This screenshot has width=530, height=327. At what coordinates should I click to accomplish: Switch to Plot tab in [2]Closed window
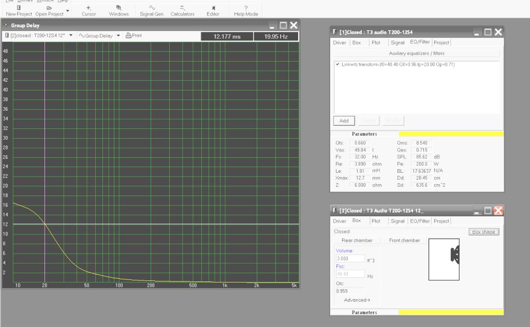pos(376,221)
